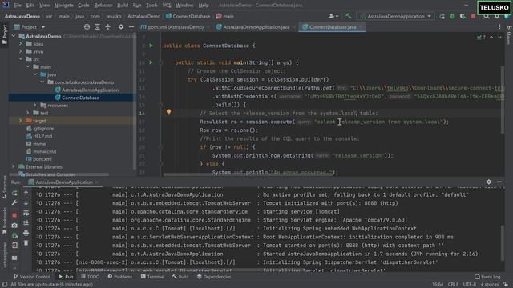Viewport: 513px width, 288px height.
Task: Click the Debug bug icon in top toolbar
Action: pos(452,16)
